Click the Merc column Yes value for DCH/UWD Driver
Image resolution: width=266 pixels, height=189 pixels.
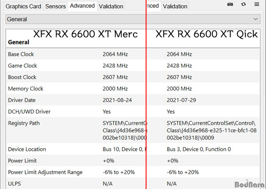pos(106,111)
